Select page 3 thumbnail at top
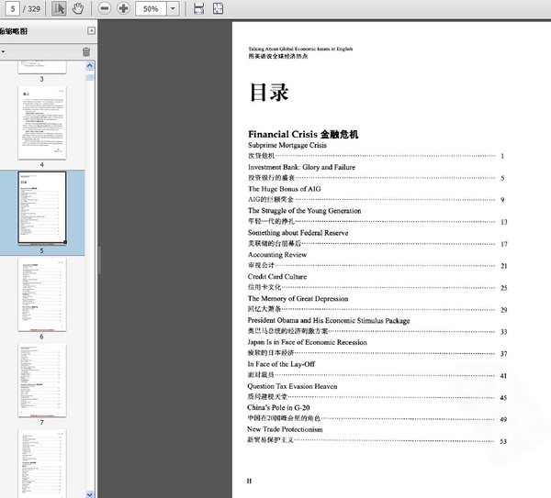The image size is (551, 498). [42, 67]
